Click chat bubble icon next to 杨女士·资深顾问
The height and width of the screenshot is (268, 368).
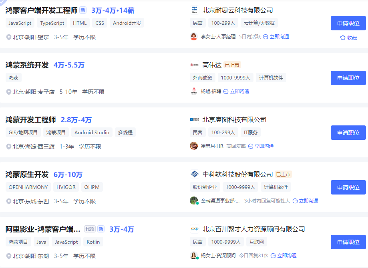(x=273, y=256)
